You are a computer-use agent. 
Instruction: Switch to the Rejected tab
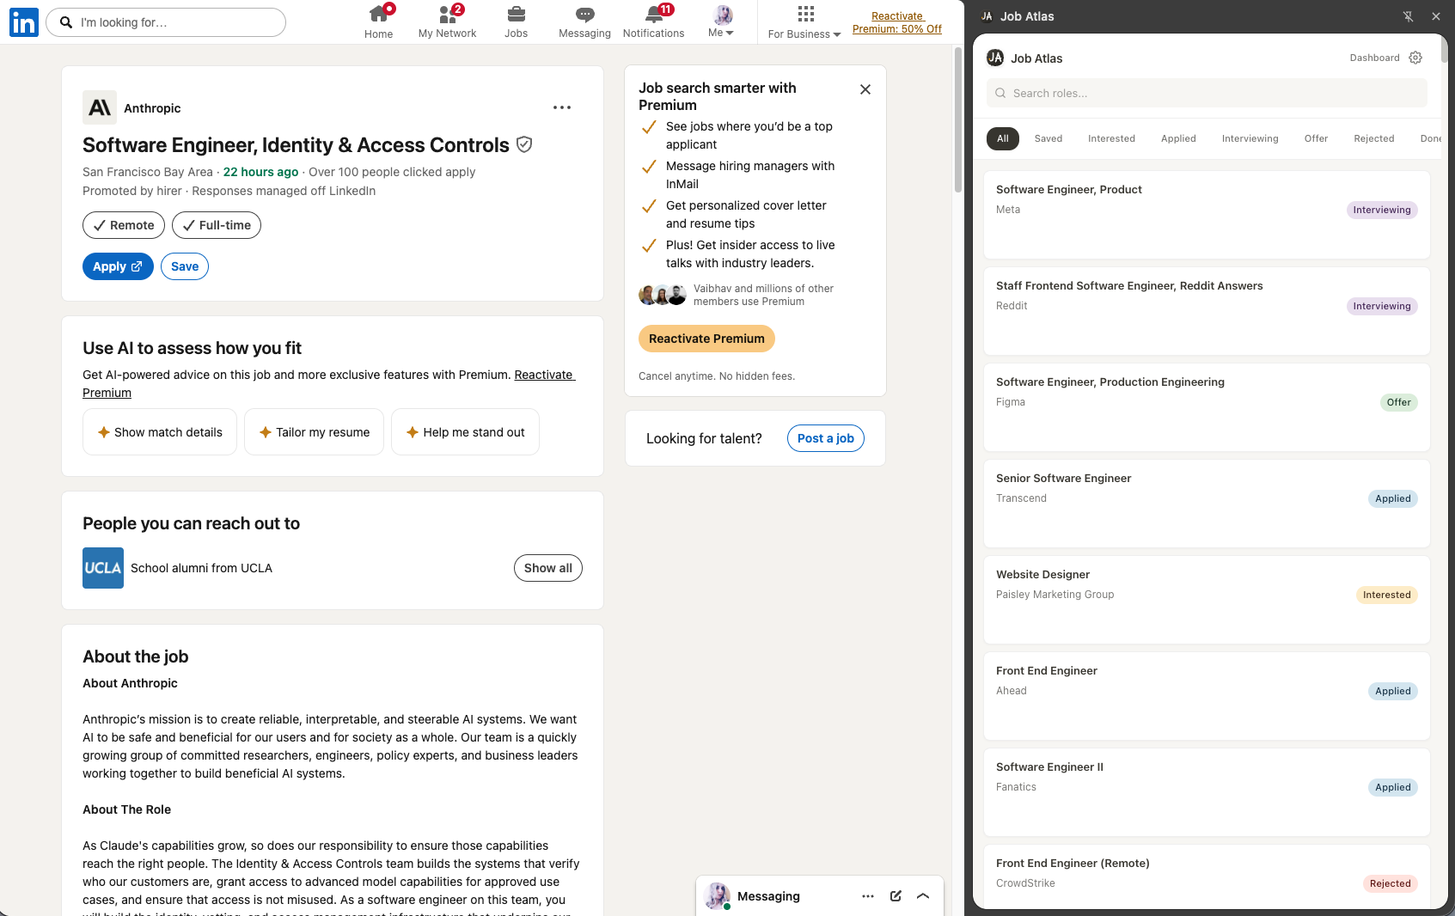[1373, 138]
